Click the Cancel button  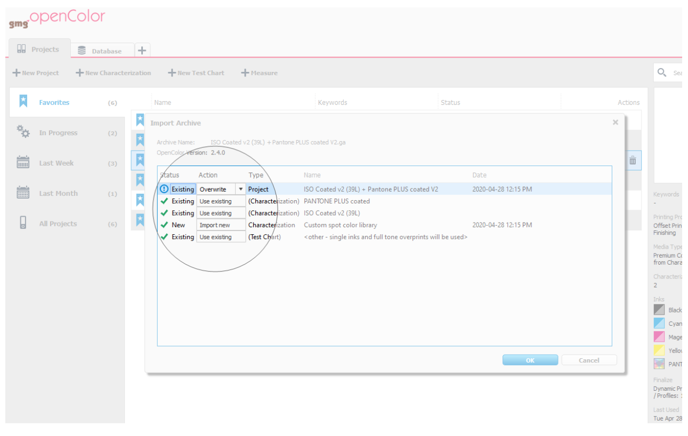589,360
